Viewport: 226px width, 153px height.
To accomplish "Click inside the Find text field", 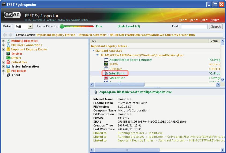I will (194, 27).
